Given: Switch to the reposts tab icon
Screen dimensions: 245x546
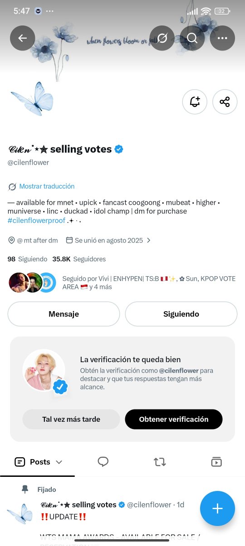Looking at the screenshot, I should (x=160, y=462).
